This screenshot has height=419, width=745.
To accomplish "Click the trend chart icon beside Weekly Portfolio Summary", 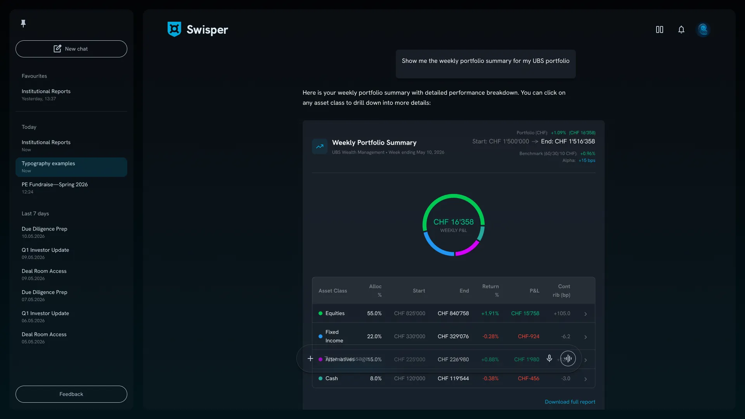I will [x=320, y=147].
